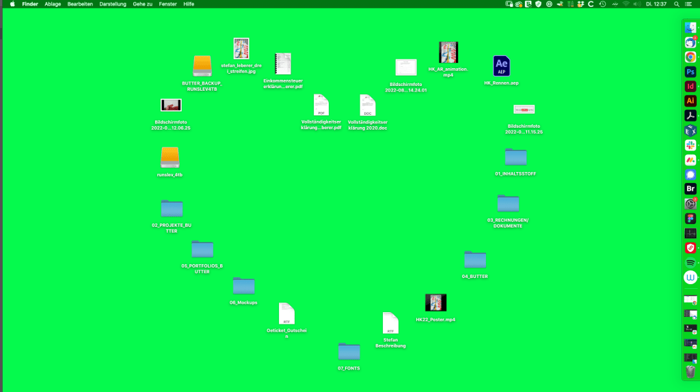Launch Google Chrome from the Dock
This screenshot has height=392, width=700.
690,57
